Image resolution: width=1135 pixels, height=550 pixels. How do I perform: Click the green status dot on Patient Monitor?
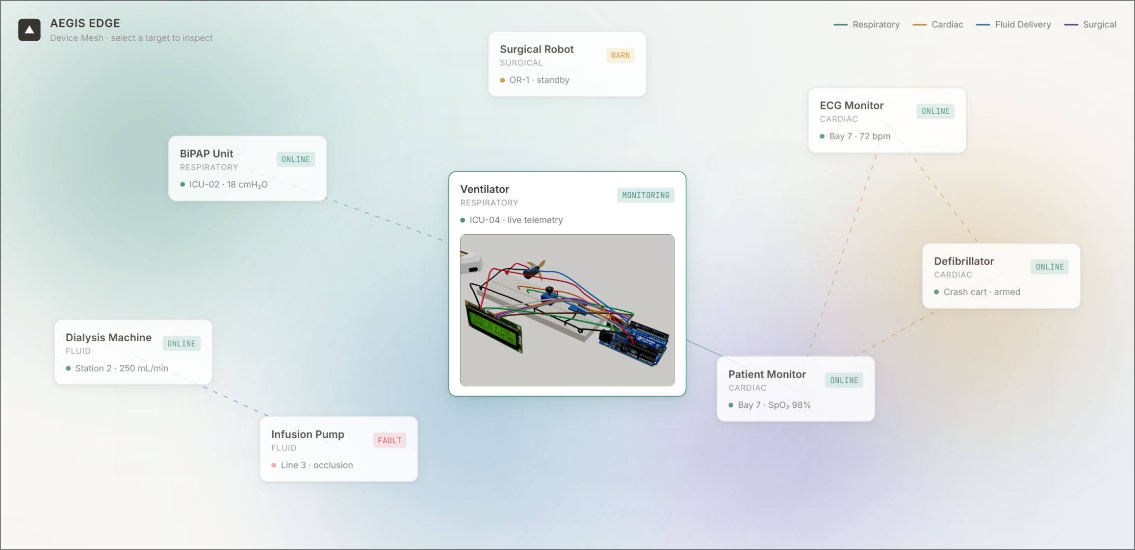[x=731, y=405]
